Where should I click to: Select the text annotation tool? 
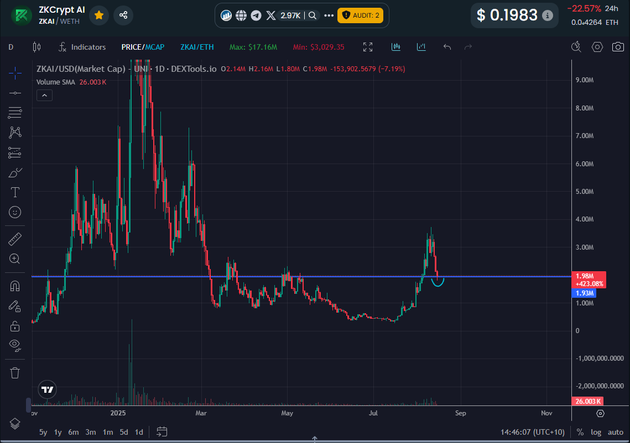click(14, 192)
